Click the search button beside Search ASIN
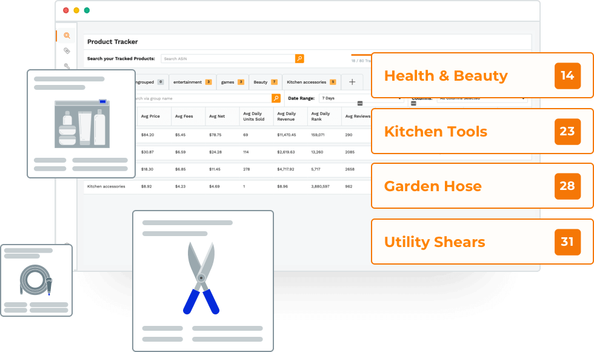Viewport: 594px width, 352px height. [x=299, y=58]
